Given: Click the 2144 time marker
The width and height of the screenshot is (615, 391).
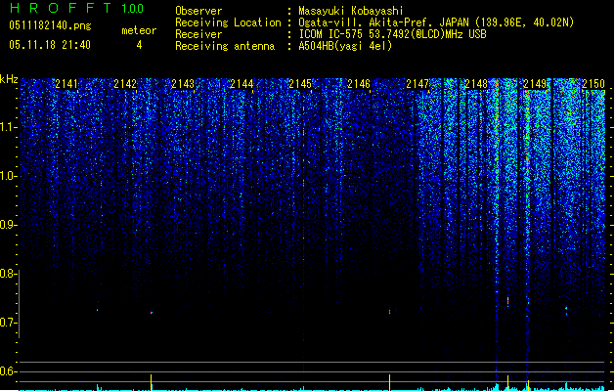Looking at the screenshot, I should 242,84.
